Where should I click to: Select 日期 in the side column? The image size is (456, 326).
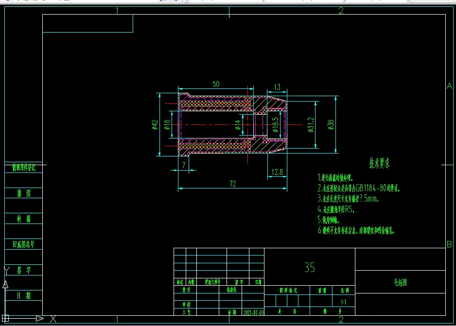click(23, 296)
